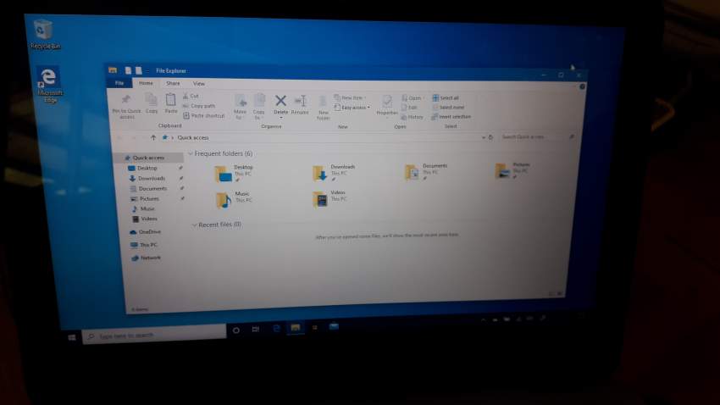Image resolution: width=720 pixels, height=405 pixels.
Task: Click Edit in the Open group
Action: click(x=409, y=108)
